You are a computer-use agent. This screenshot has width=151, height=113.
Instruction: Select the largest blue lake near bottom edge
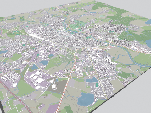[86, 99]
